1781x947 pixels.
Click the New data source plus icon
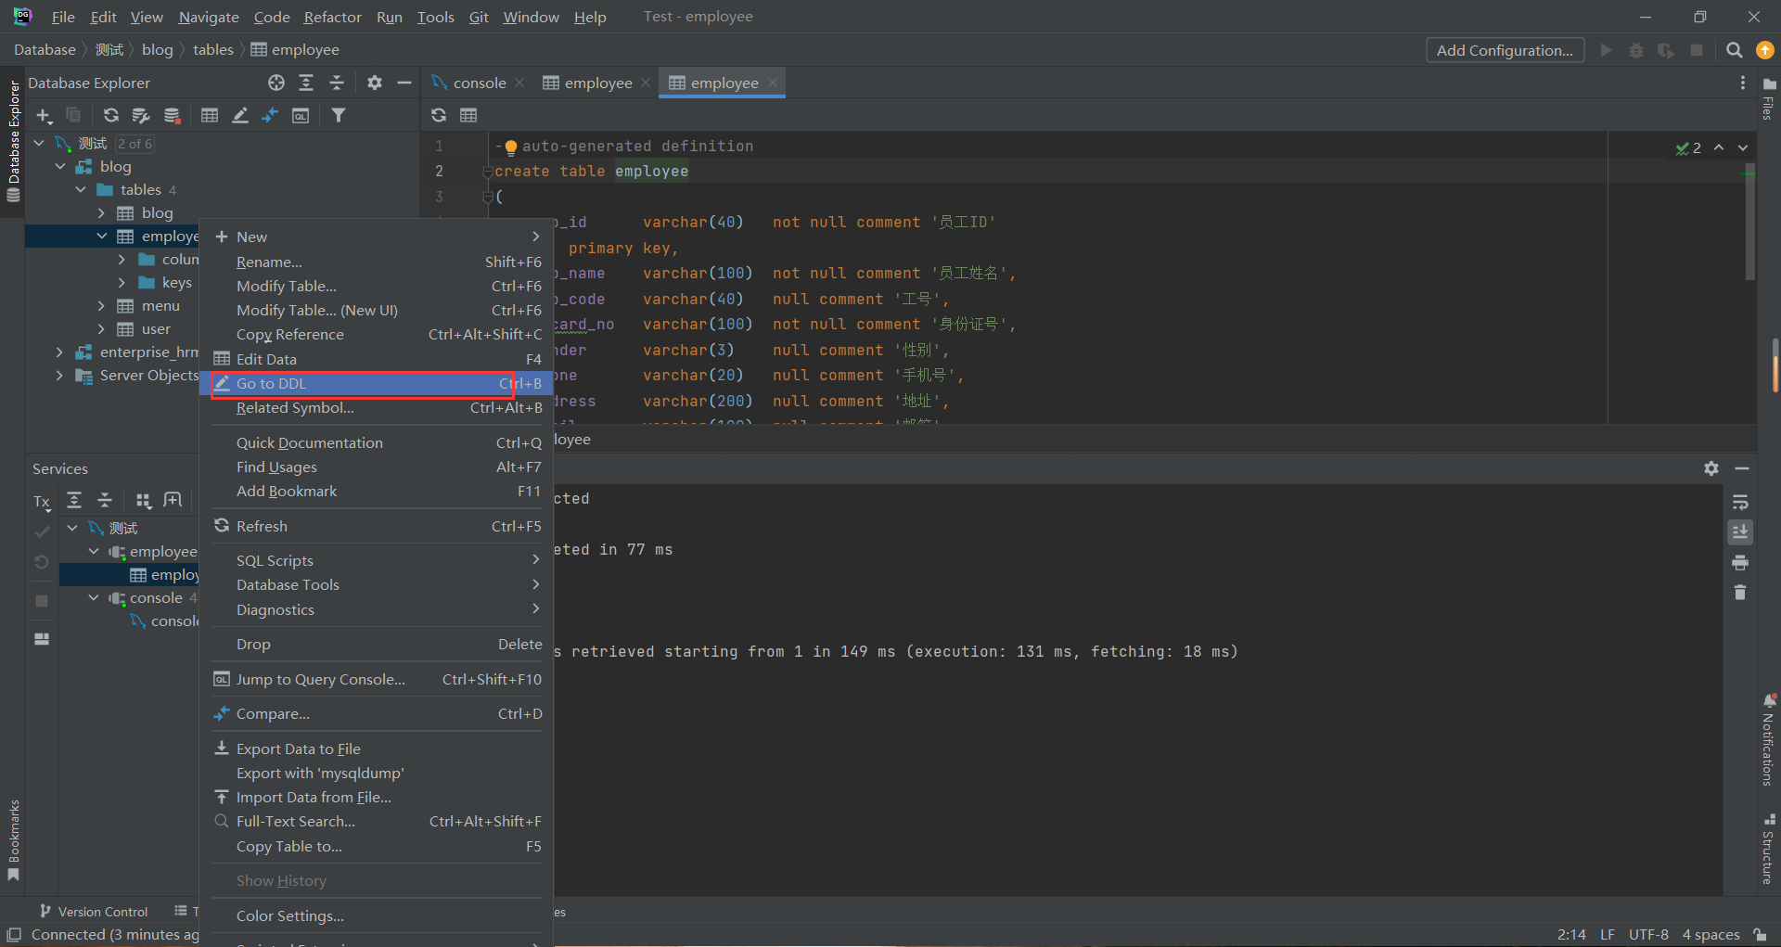[x=44, y=115]
